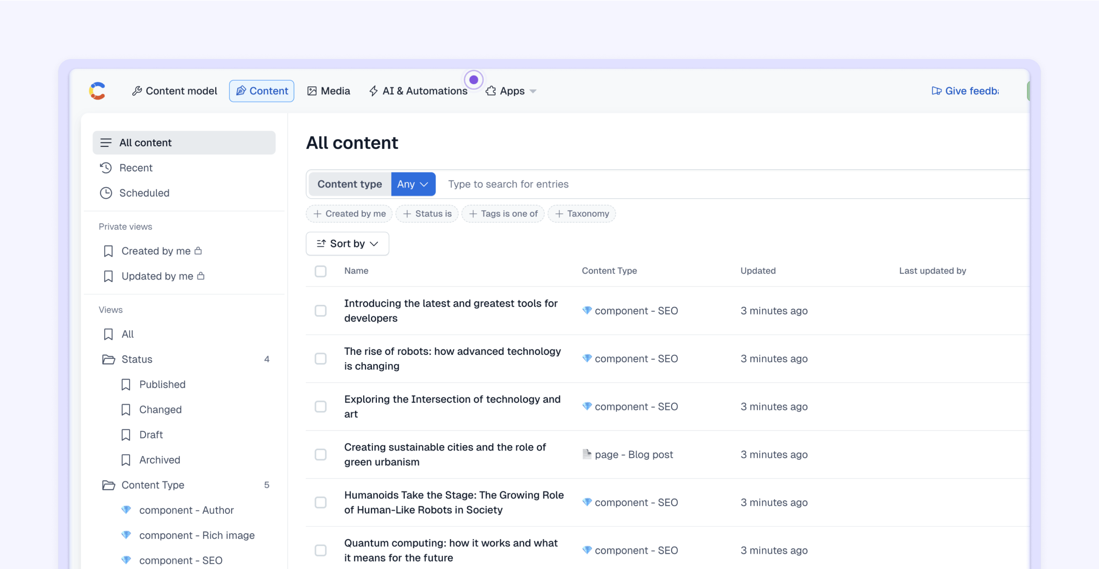This screenshot has width=1099, height=569.
Task: Expand the Apps menu arrow
Action: pyautogui.click(x=533, y=92)
